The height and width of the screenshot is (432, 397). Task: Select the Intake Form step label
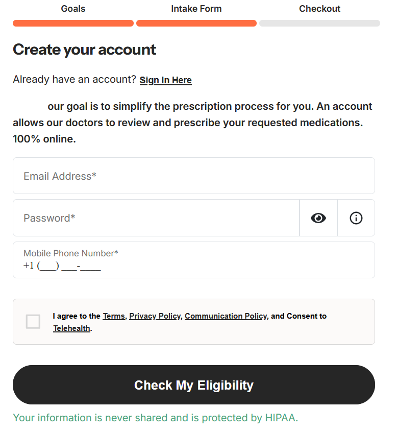196,9
